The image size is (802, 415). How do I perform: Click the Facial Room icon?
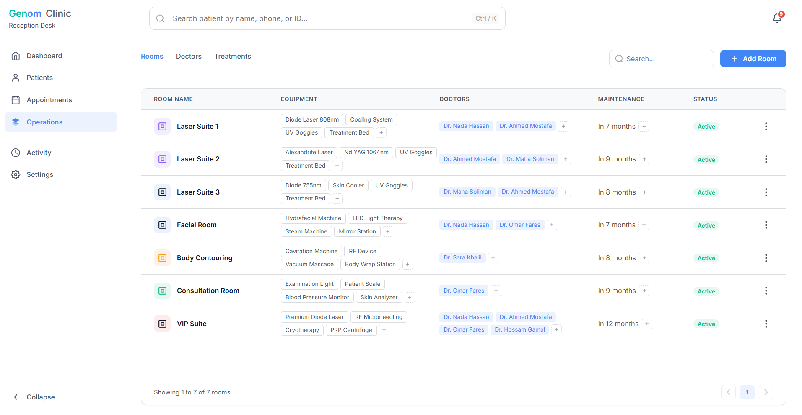(162, 225)
